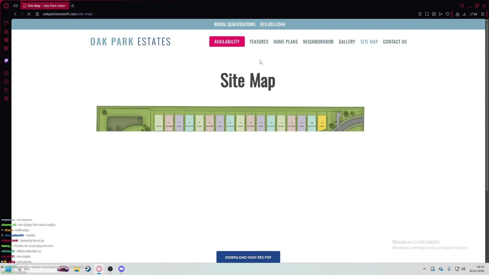Open the Site Map menu item
This screenshot has height=275, width=489.
coord(369,42)
